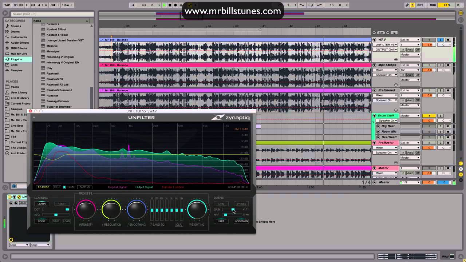Solo the WAV track
This screenshot has width=466, height=262.
click(440, 40)
